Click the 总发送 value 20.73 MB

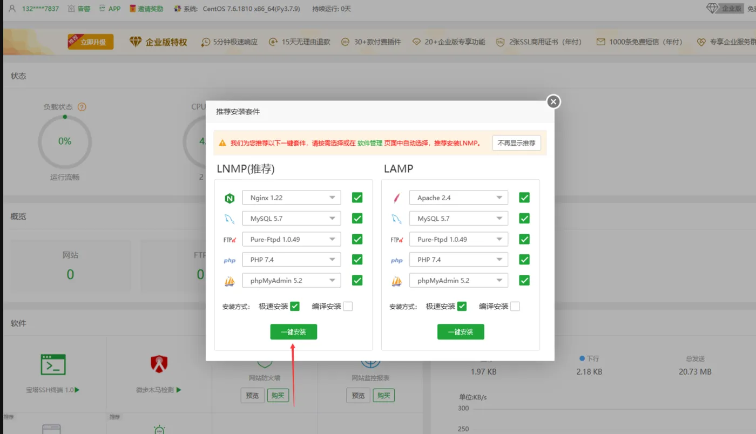[x=695, y=371]
